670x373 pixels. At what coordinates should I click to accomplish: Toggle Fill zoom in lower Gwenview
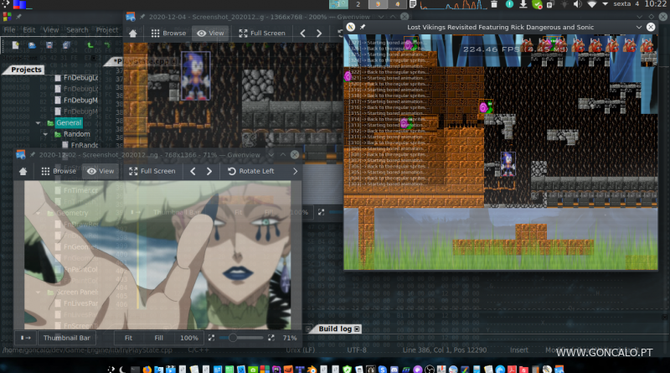158,338
